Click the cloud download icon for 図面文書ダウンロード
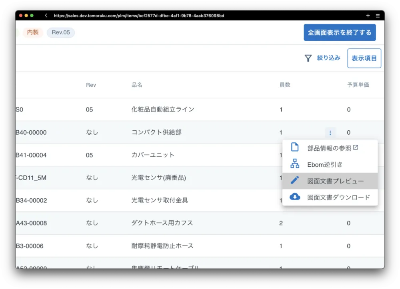This screenshot has width=400, height=289. tap(295, 197)
